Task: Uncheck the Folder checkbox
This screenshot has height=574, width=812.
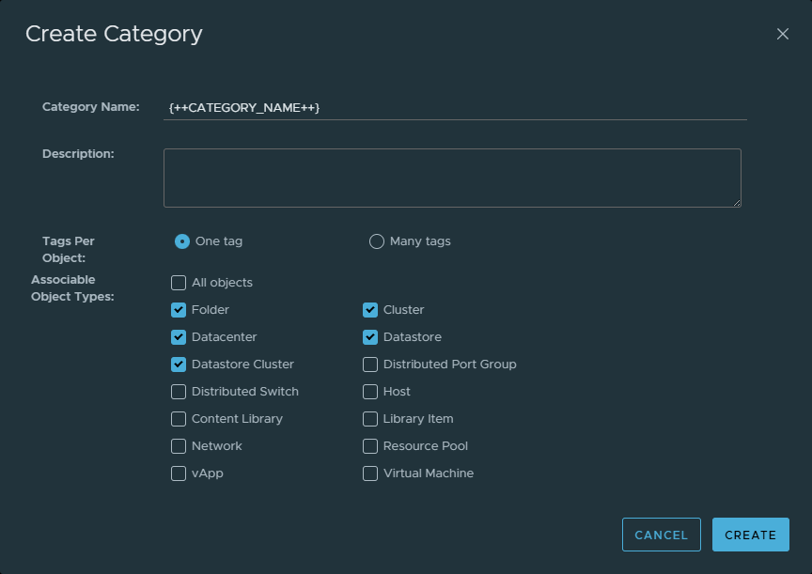Action: click(179, 310)
